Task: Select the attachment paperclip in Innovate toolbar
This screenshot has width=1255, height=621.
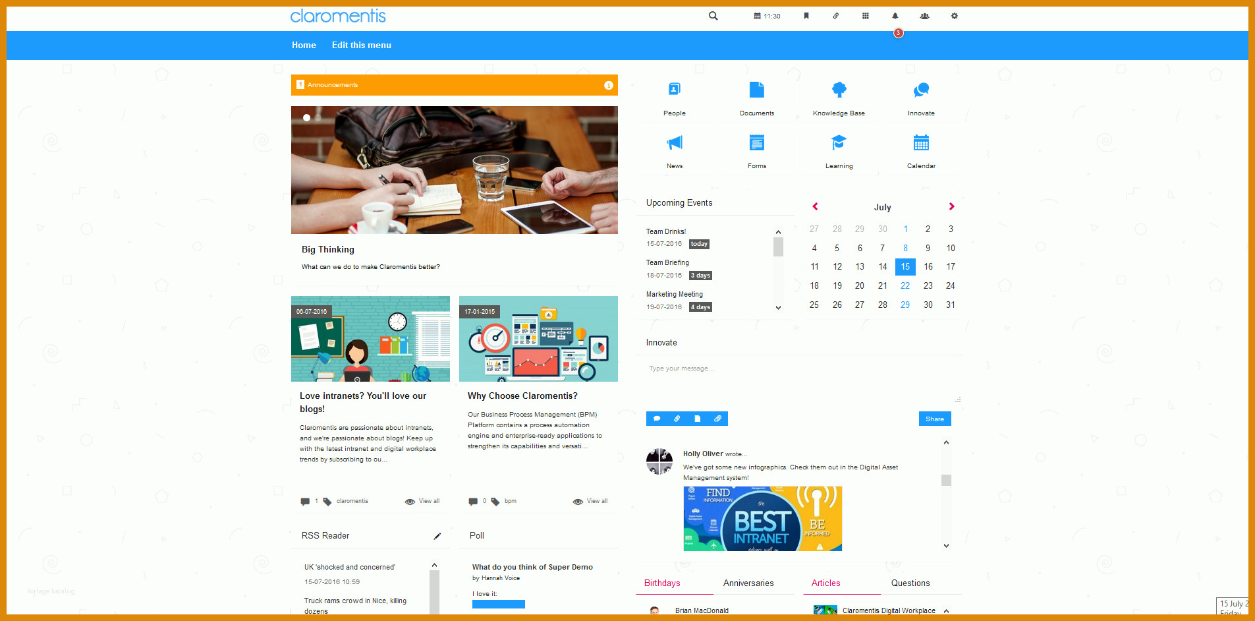Action: [x=717, y=419]
